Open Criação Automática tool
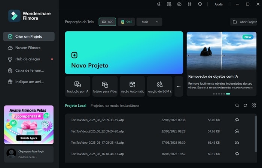The width and height of the screenshot is (262, 168). (132, 87)
